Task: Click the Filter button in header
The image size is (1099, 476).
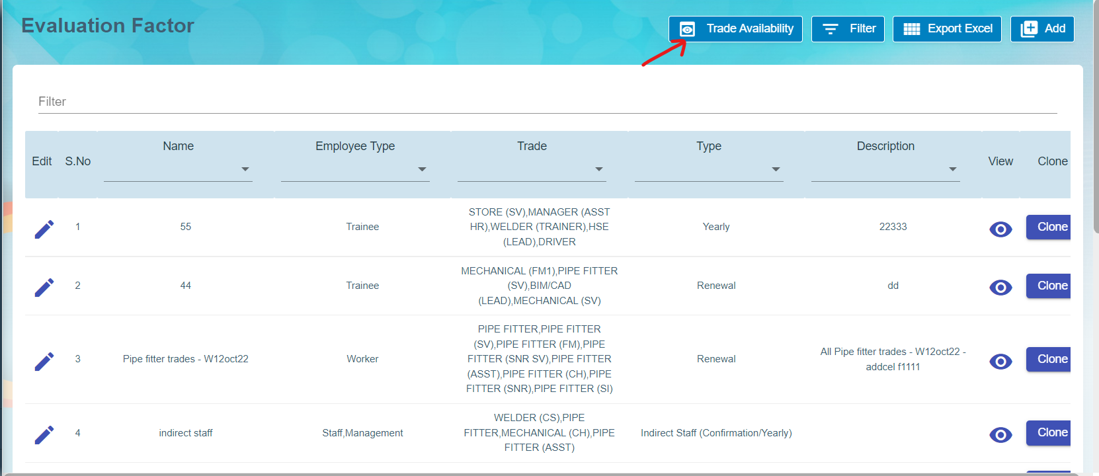Action: pos(848,29)
